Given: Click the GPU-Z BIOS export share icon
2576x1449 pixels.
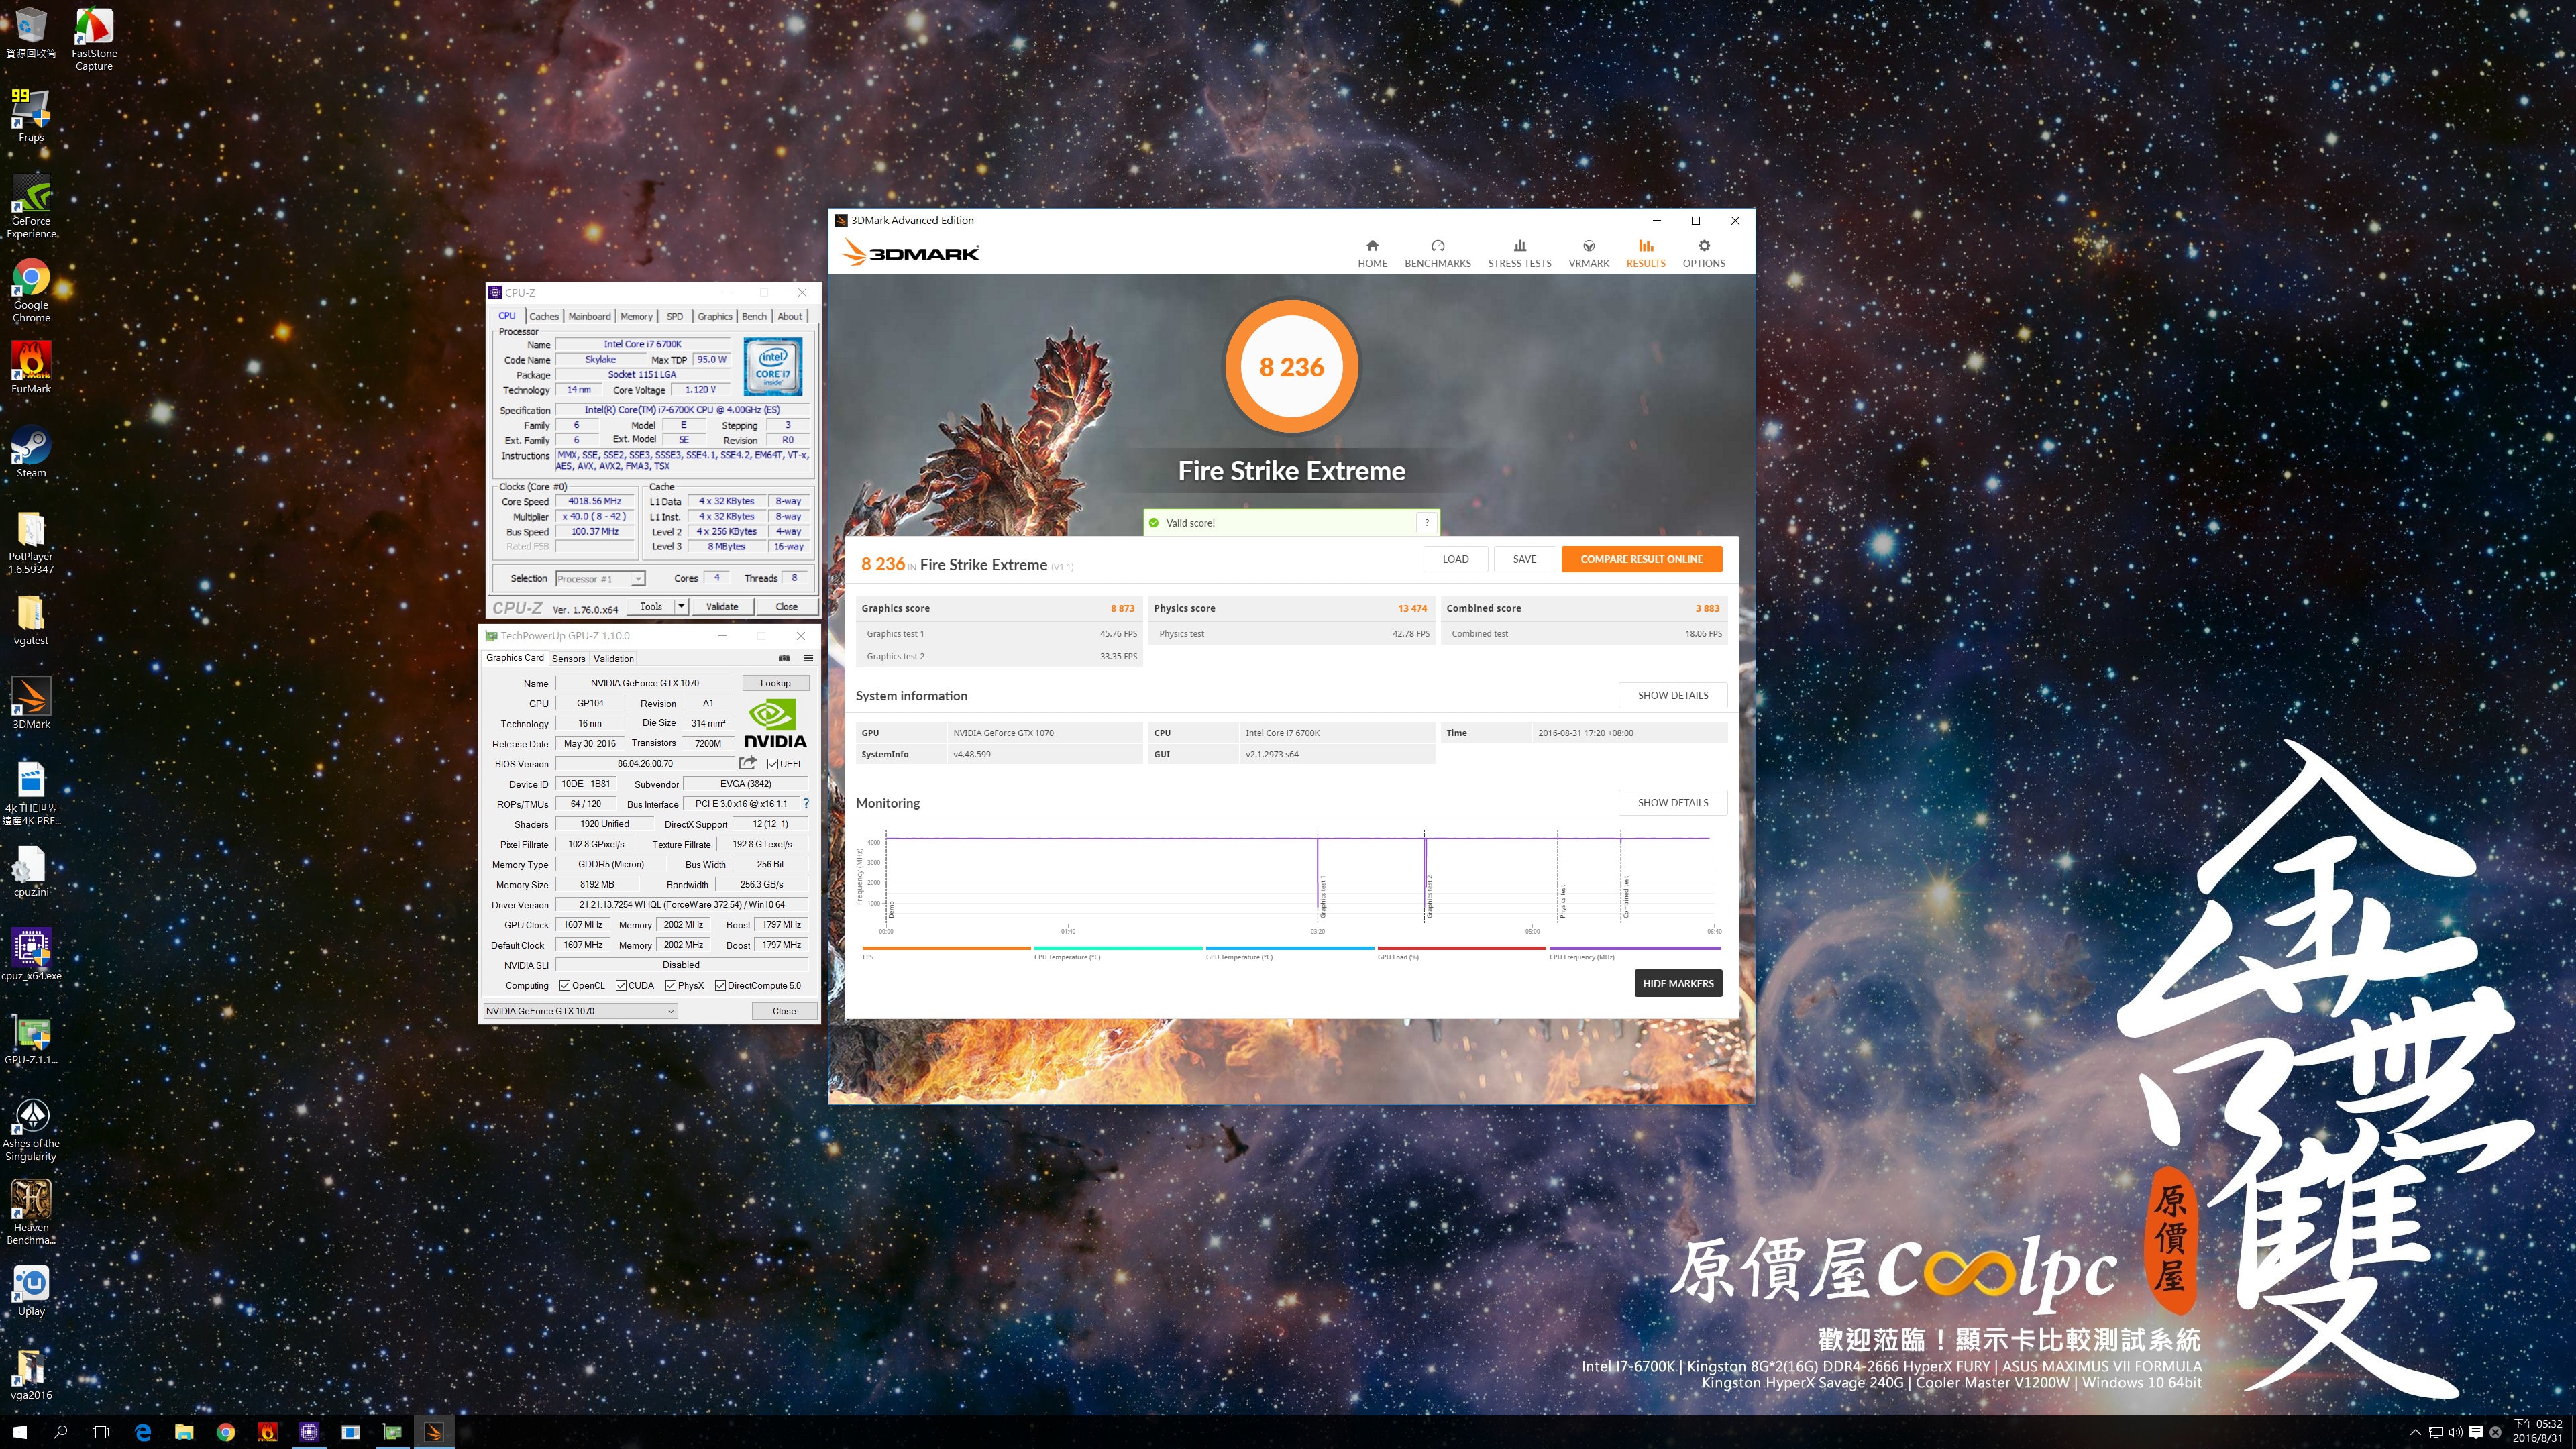Looking at the screenshot, I should [747, 763].
